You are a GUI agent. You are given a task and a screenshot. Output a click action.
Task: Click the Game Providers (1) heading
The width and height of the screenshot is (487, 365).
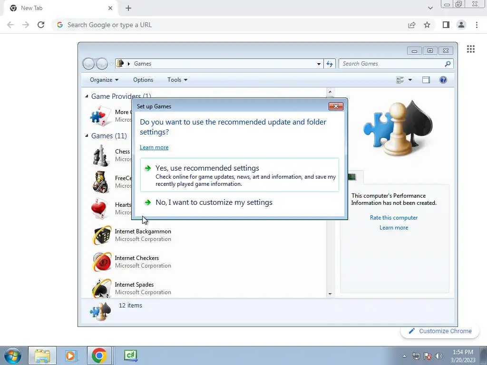[121, 96]
